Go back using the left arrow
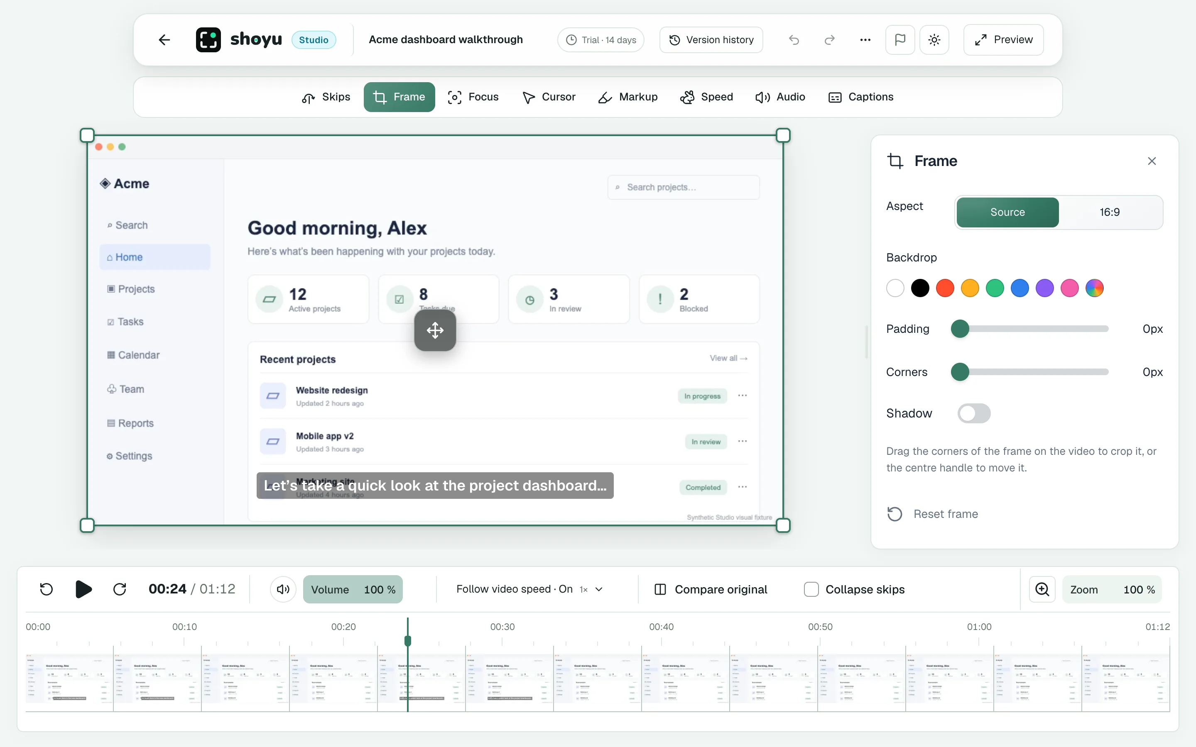The height and width of the screenshot is (747, 1196). click(x=164, y=39)
